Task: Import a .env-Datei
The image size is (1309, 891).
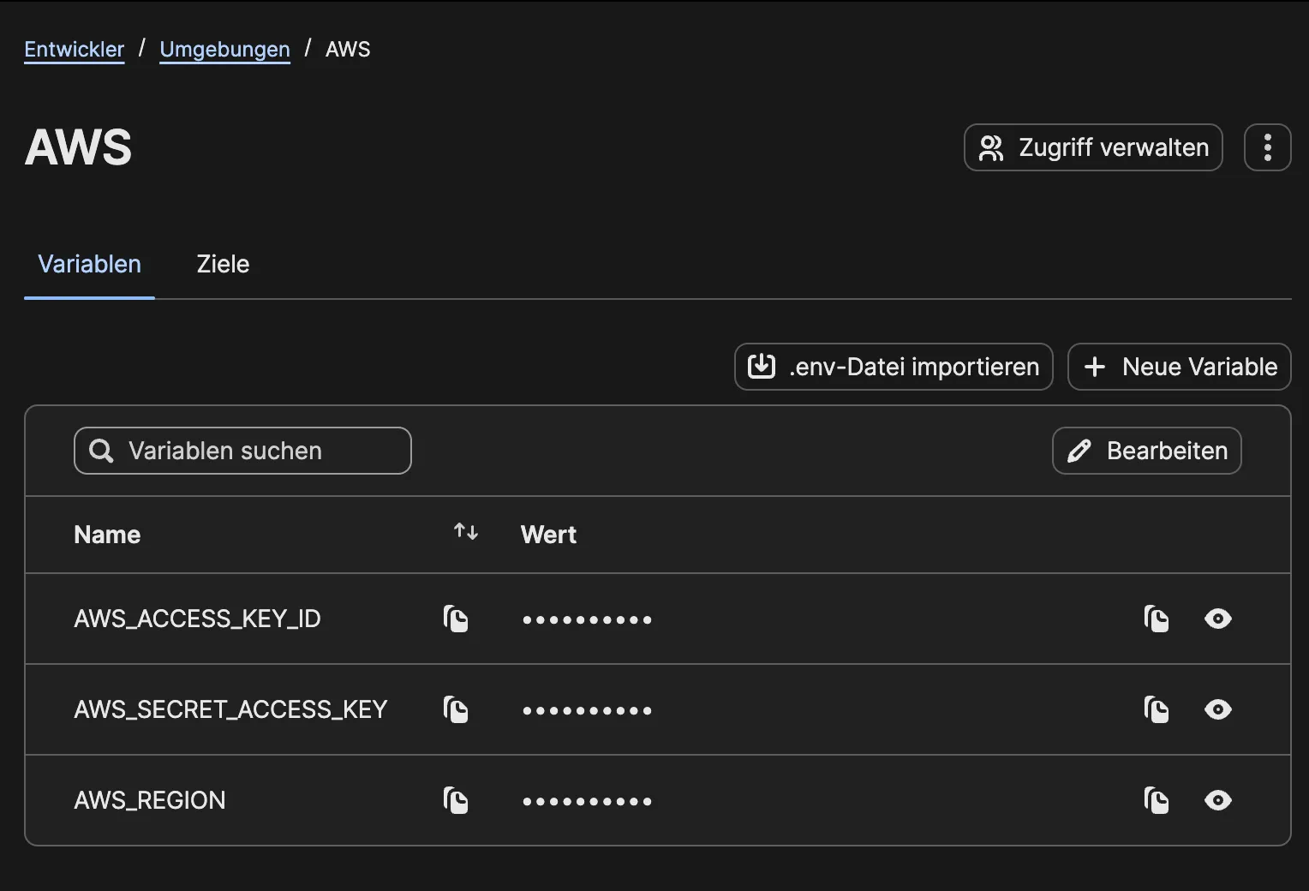Action: point(894,367)
